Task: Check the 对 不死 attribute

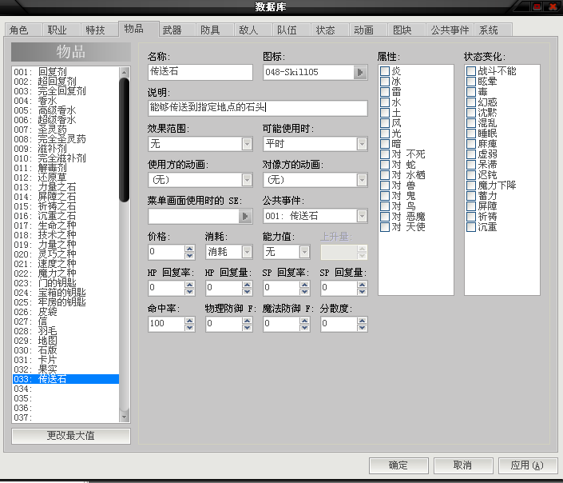Action: [385, 154]
